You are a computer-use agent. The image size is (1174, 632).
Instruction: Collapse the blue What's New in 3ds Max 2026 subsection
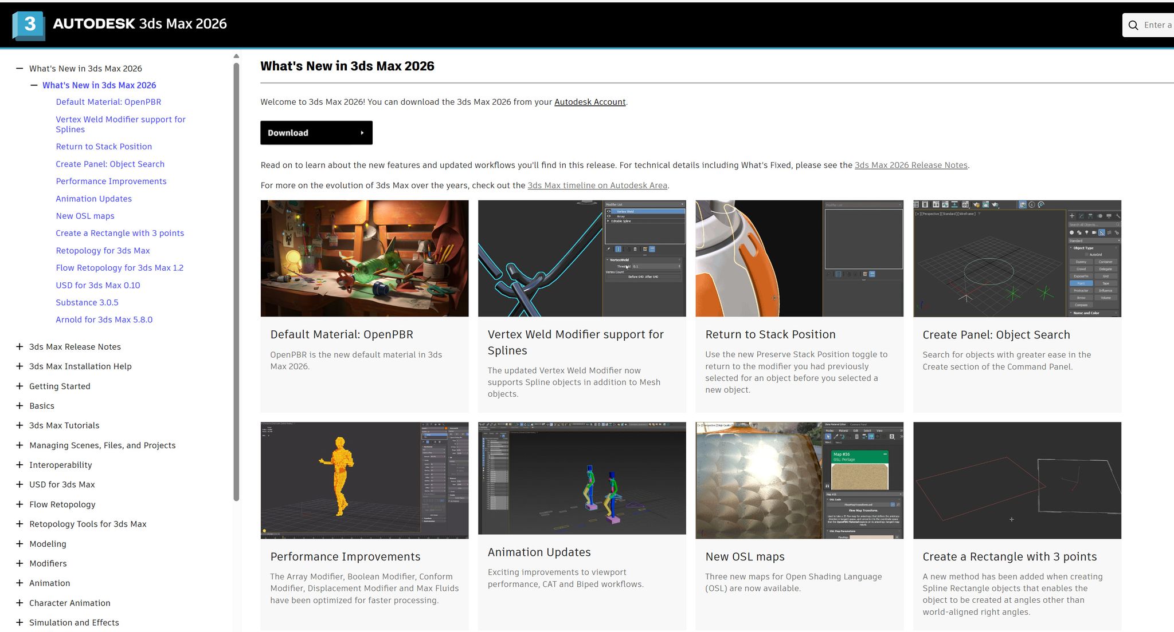(34, 85)
